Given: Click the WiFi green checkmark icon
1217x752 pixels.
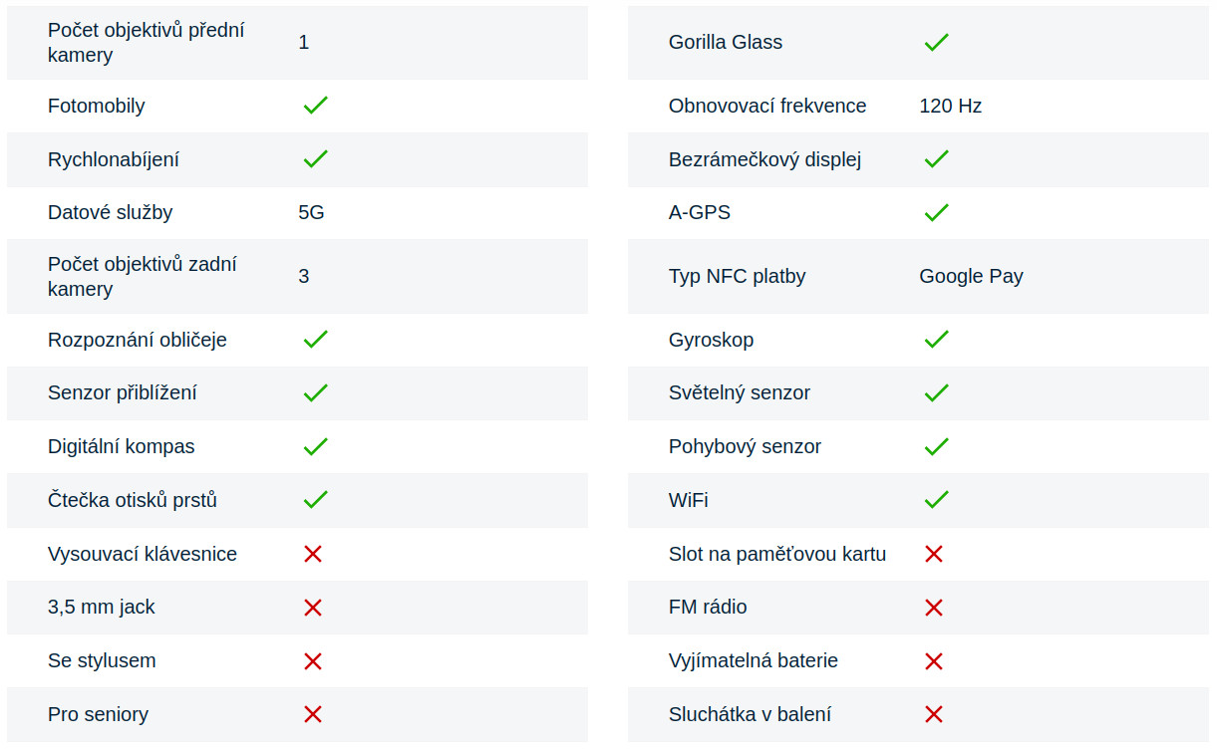Looking at the screenshot, I should tap(936, 500).
